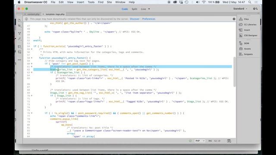276x155 pixels.
Task: Click the 62:18 cursor position indicator
Action: 217,141
